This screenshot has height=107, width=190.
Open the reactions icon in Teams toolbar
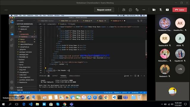137,10
